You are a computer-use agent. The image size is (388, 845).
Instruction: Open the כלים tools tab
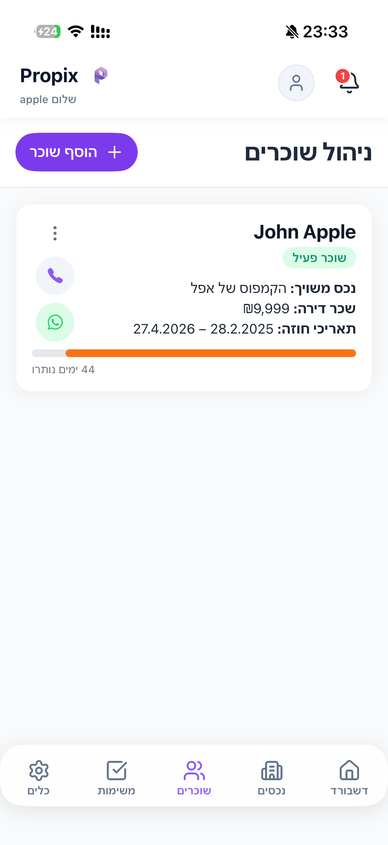tap(39, 777)
